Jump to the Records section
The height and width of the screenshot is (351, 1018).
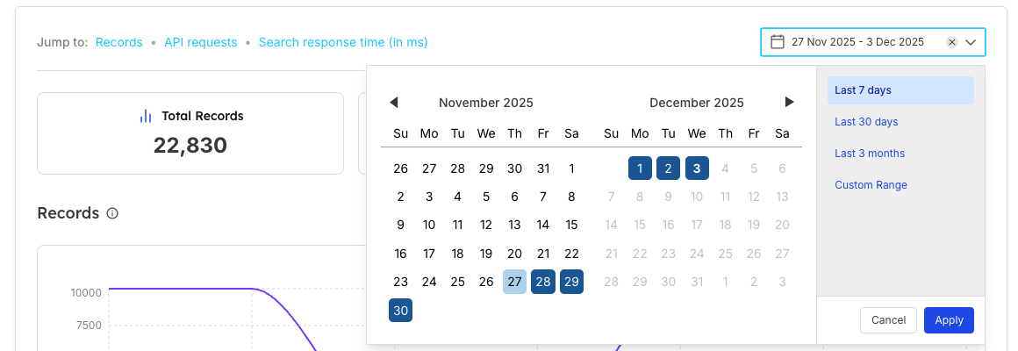[119, 42]
